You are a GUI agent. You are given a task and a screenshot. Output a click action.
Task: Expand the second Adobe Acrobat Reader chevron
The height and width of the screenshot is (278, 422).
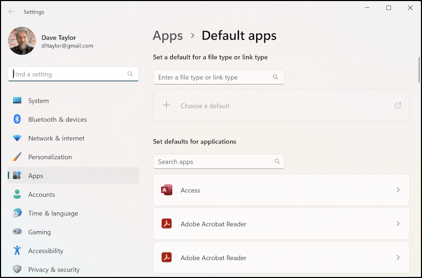click(x=398, y=258)
